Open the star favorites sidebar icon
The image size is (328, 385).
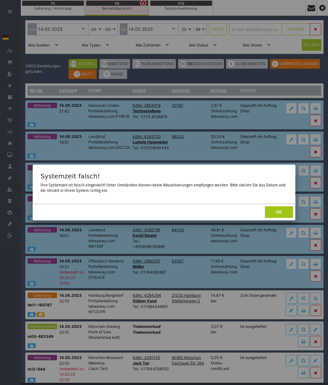click(x=10, y=86)
